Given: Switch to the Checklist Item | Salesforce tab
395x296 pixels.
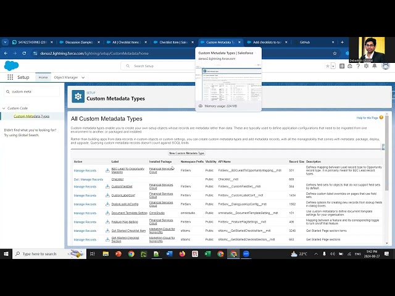Looking at the screenshot, I should click(173, 43).
